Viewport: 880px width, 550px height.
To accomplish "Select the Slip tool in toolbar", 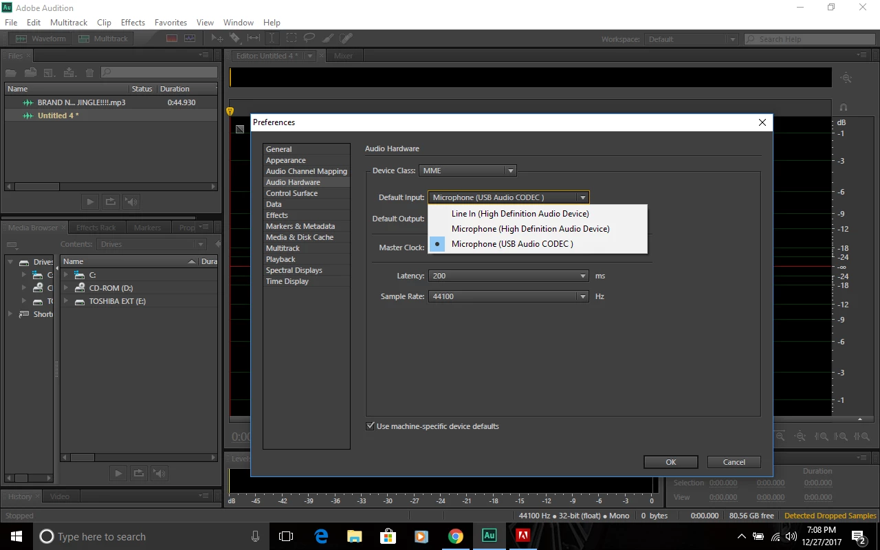I will pos(254,38).
